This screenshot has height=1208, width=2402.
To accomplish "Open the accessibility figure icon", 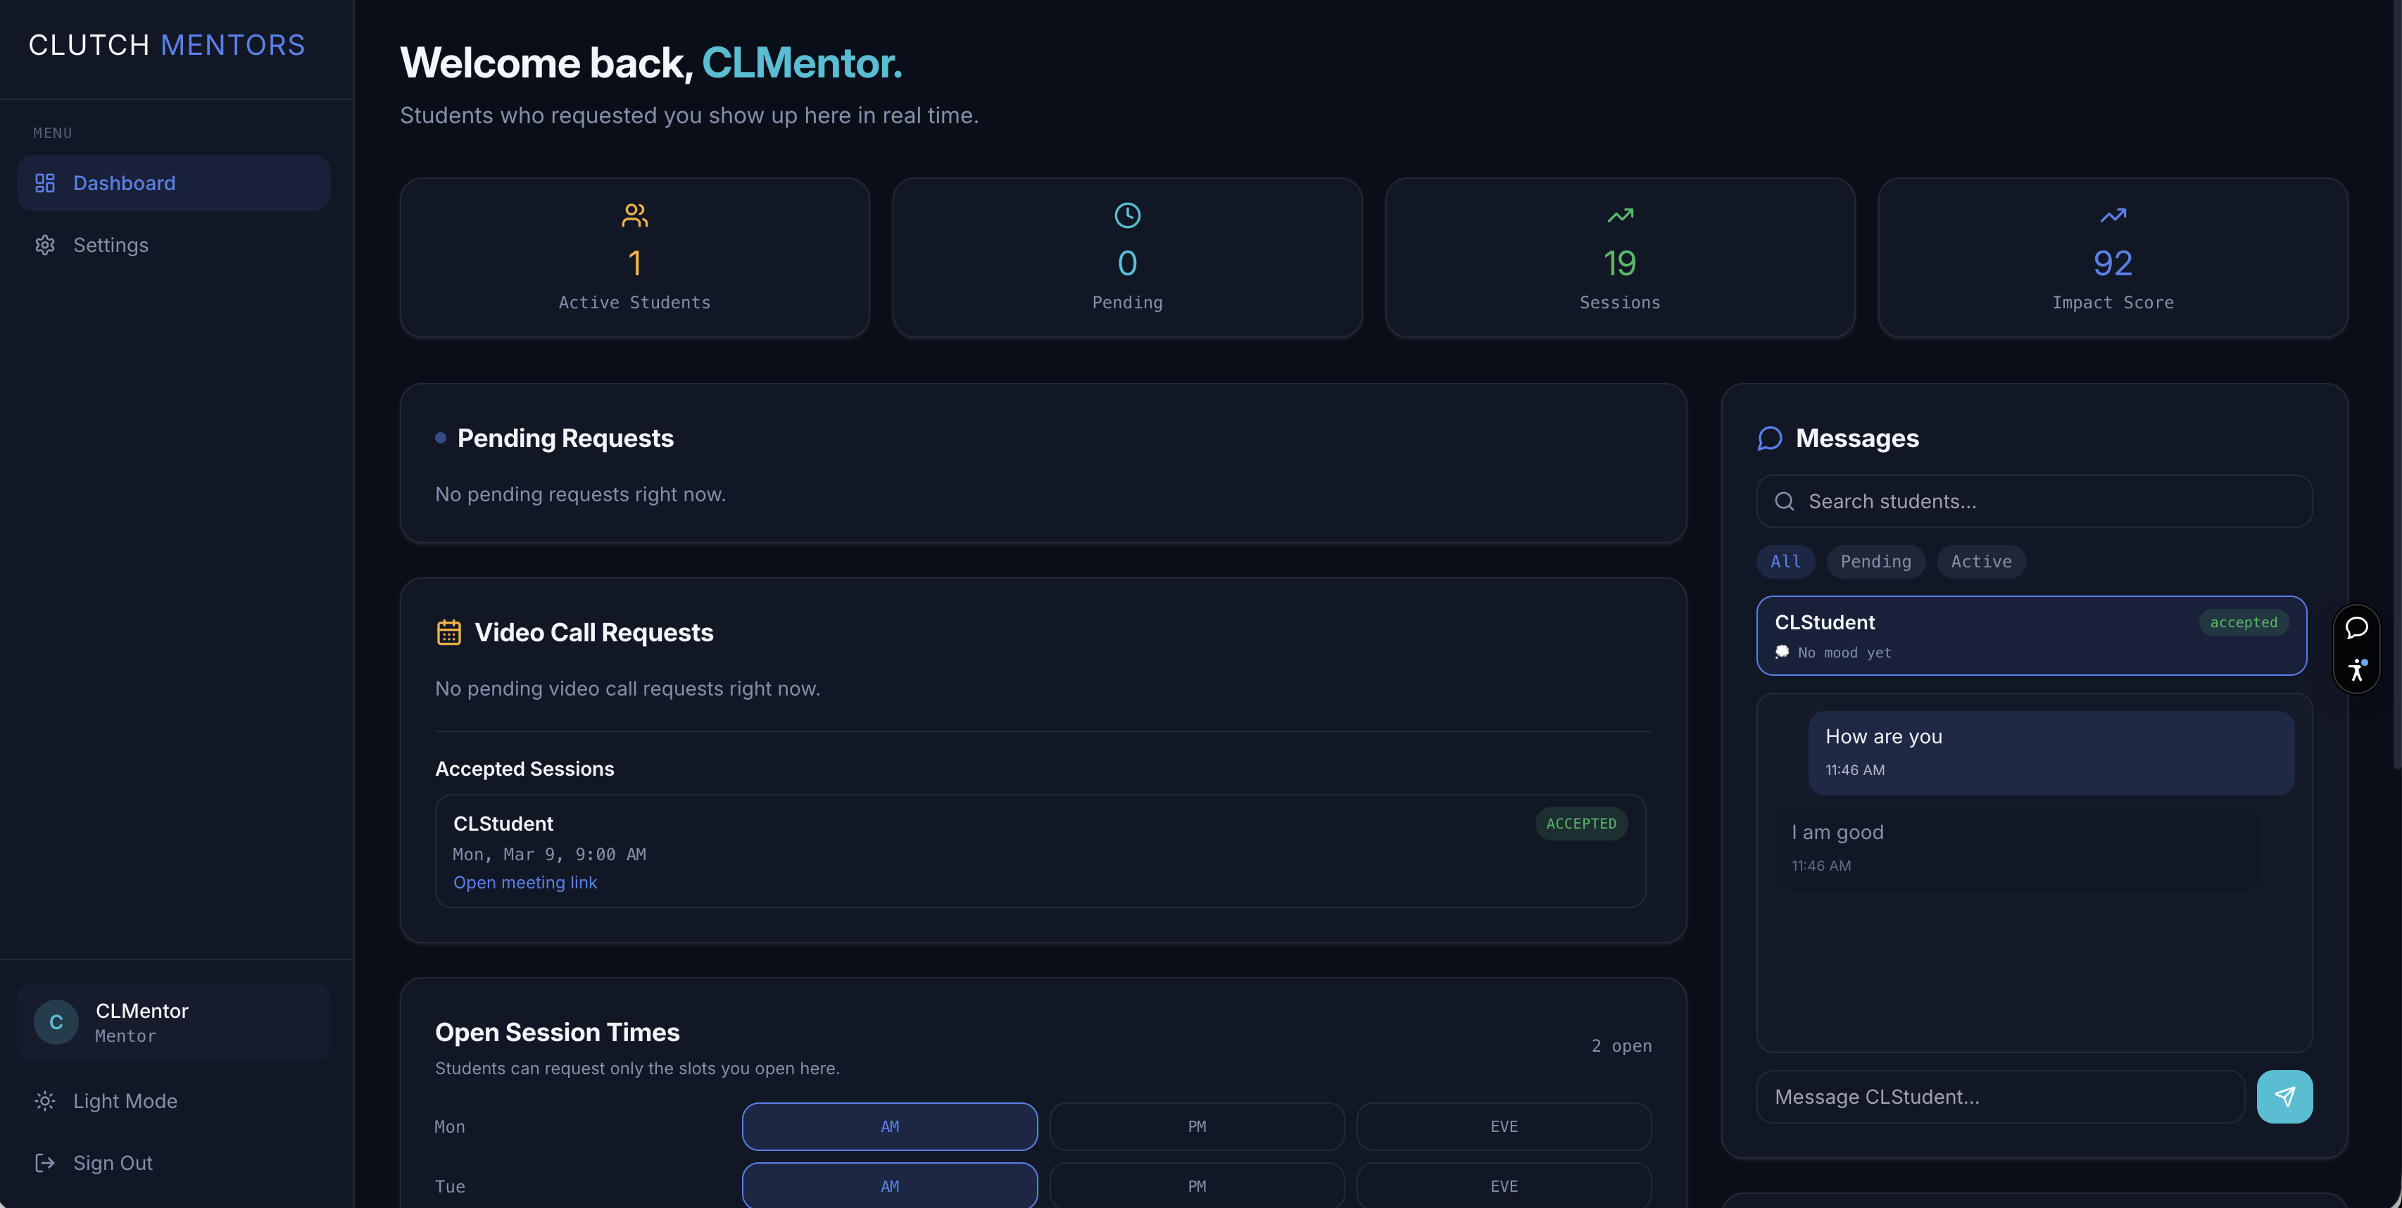I will pyautogui.click(x=2356, y=670).
